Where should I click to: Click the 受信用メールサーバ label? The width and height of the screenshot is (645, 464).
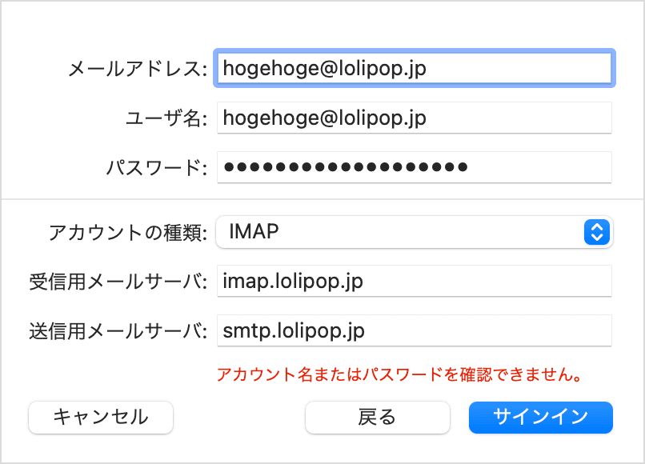pos(118,282)
